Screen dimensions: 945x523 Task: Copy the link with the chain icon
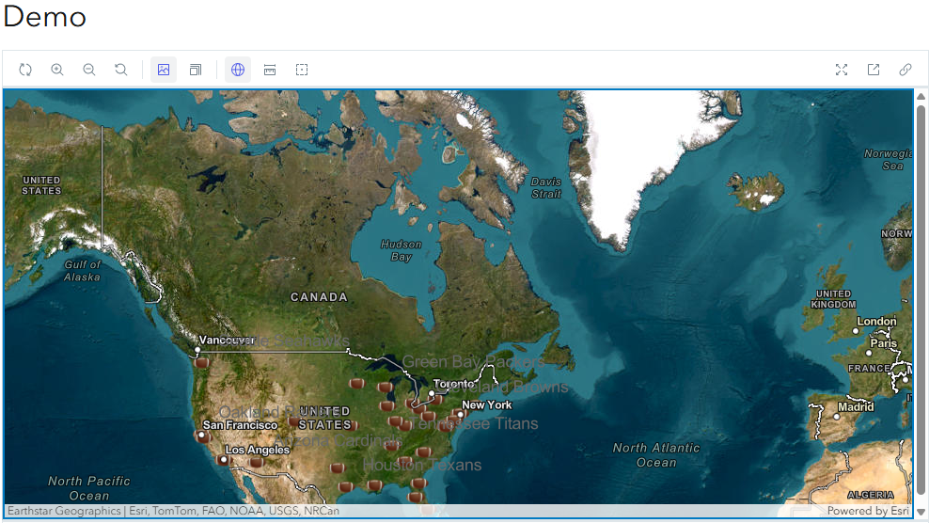906,70
